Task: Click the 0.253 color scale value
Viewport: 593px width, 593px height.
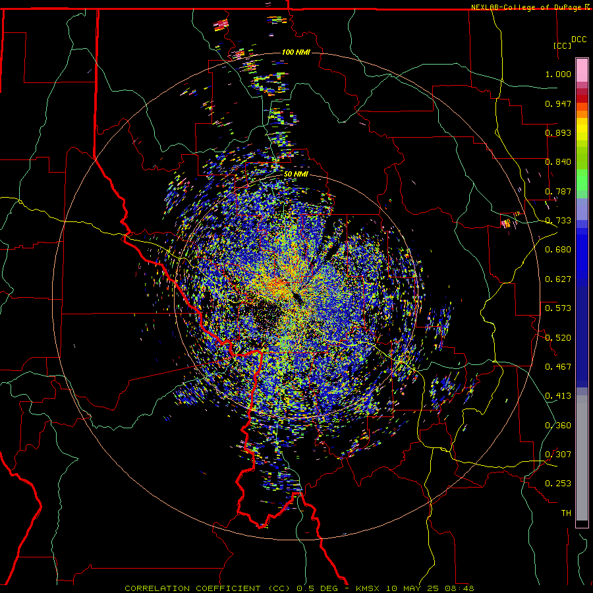Action: point(558,484)
